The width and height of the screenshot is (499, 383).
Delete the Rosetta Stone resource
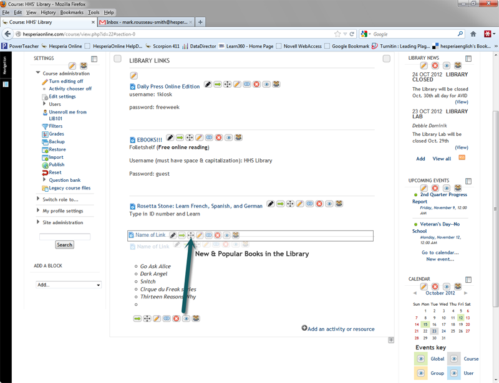[x=319, y=204]
